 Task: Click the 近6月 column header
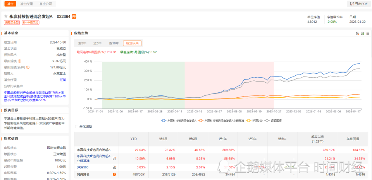193,139
